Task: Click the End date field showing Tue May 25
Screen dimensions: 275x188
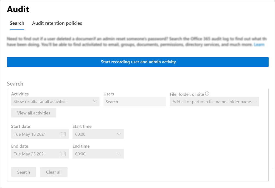Action: 36,154
